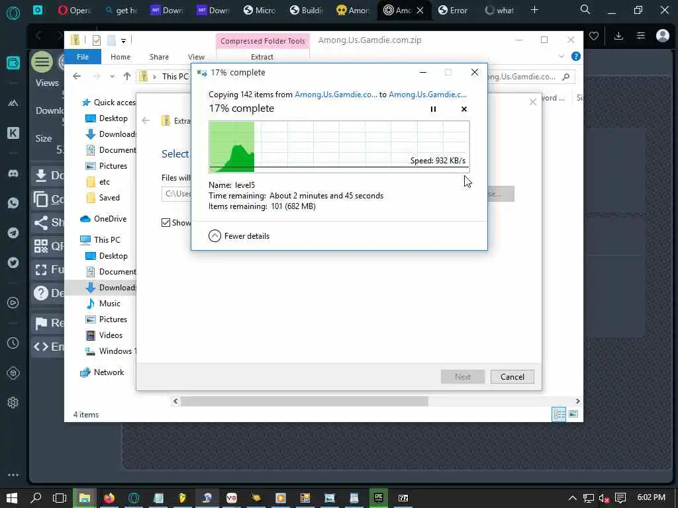Go up one folder level
The height and width of the screenshot is (508, 678).
point(126,77)
